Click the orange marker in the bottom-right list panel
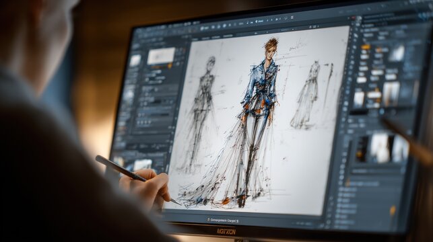The width and height of the screenshot is (433, 242). pos(393,210)
